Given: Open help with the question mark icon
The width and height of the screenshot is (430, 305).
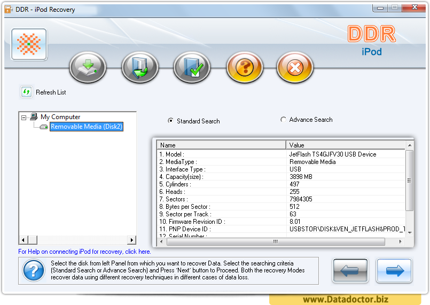Looking at the screenshot, I should pos(245,67).
